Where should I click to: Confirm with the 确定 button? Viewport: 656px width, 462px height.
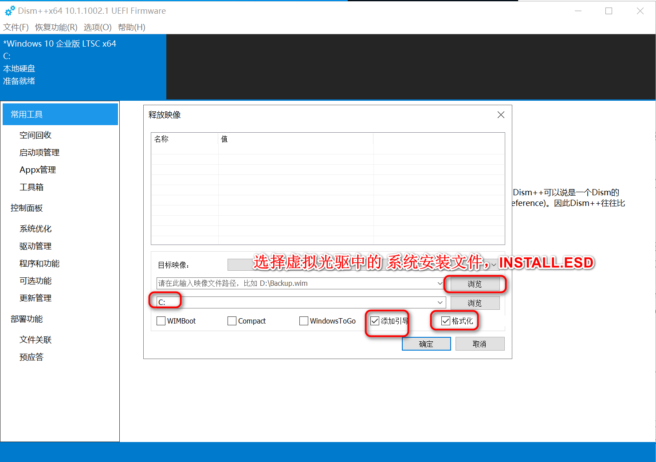(x=426, y=344)
